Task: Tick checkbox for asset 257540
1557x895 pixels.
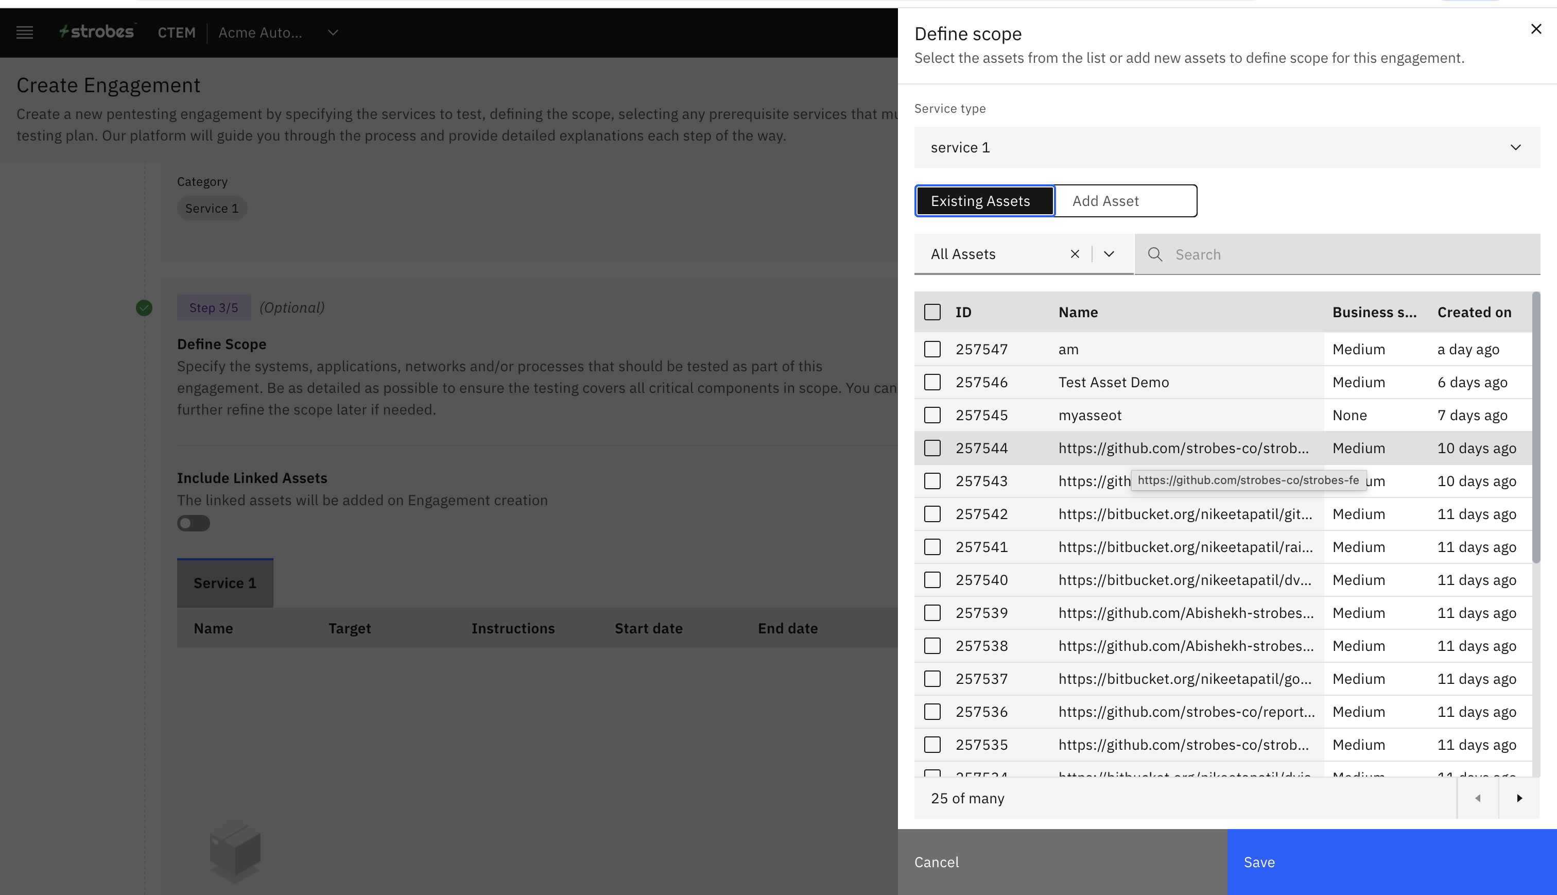Action: (932, 580)
